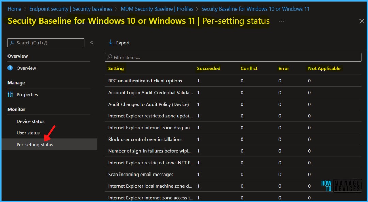Collapse the sidebar with double chevron
The width and height of the screenshot is (368, 202).
pyautogui.click(x=92, y=43)
